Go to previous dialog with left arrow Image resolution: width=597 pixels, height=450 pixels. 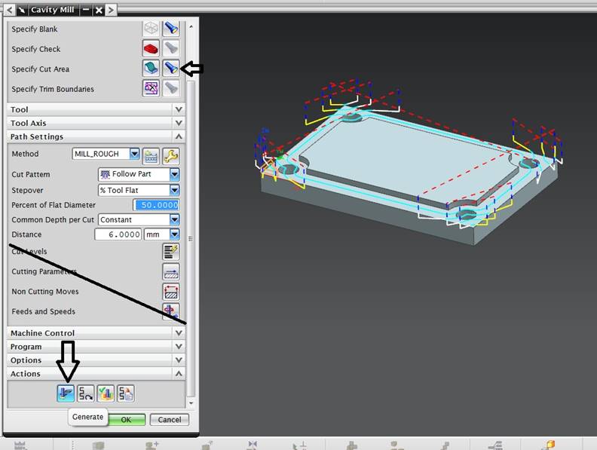pos(10,10)
